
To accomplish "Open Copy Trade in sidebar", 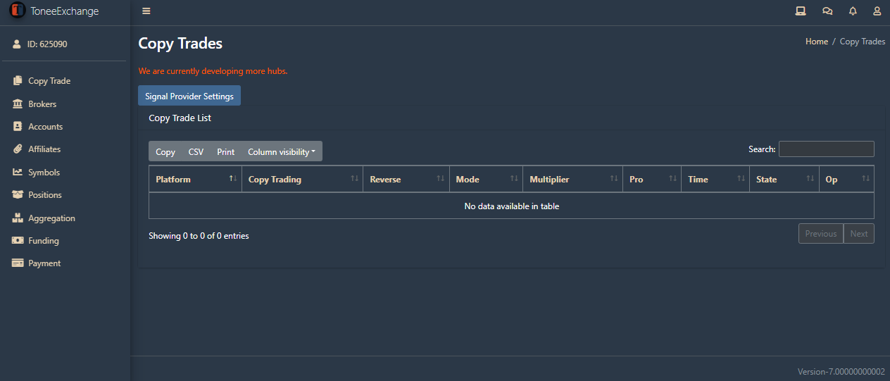I will click(49, 80).
